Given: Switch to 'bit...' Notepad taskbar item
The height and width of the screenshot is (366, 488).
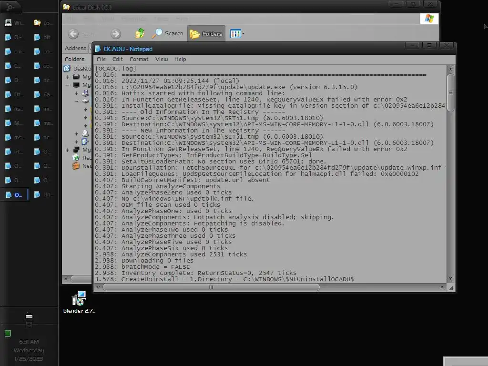Looking at the screenshot, I should click(43, 37).
